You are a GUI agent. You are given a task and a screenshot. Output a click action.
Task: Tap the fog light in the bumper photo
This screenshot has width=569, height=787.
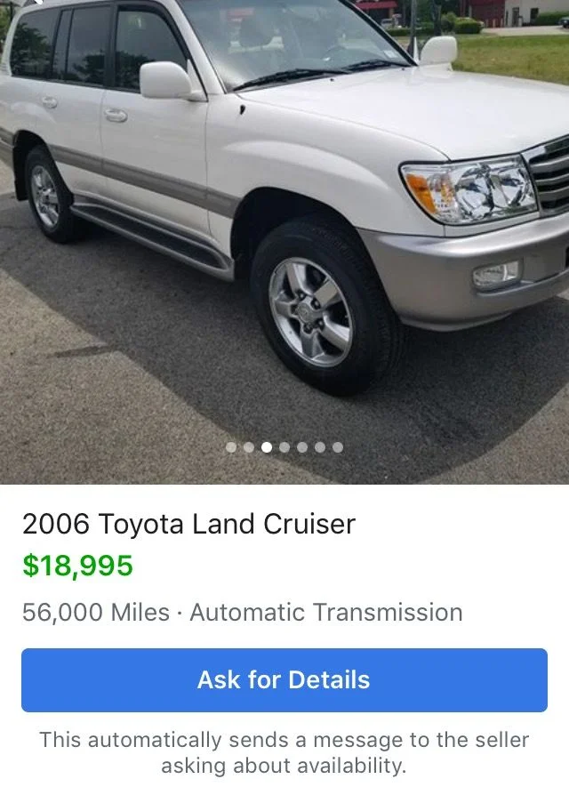tap(496, 274)
